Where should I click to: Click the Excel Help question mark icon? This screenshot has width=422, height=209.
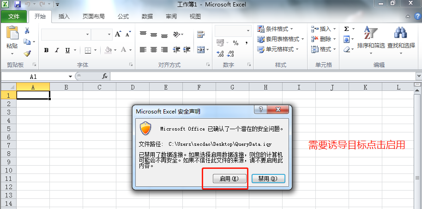[417, 17]
